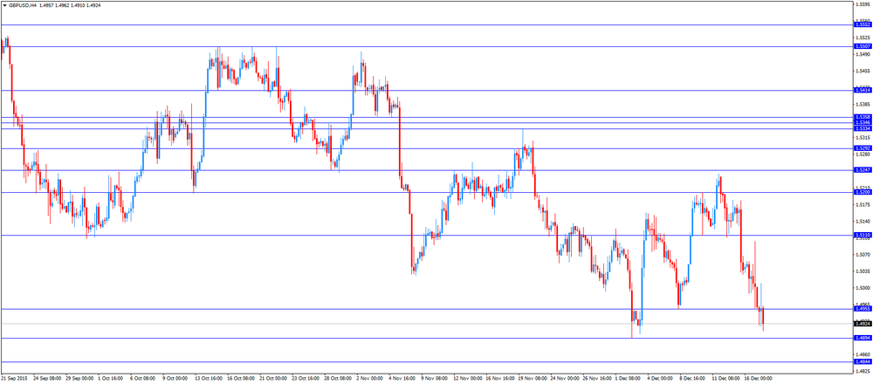The image size is (873, 384).
Task: Click the 9 Nov 08:00 time label
Action: 434,380
